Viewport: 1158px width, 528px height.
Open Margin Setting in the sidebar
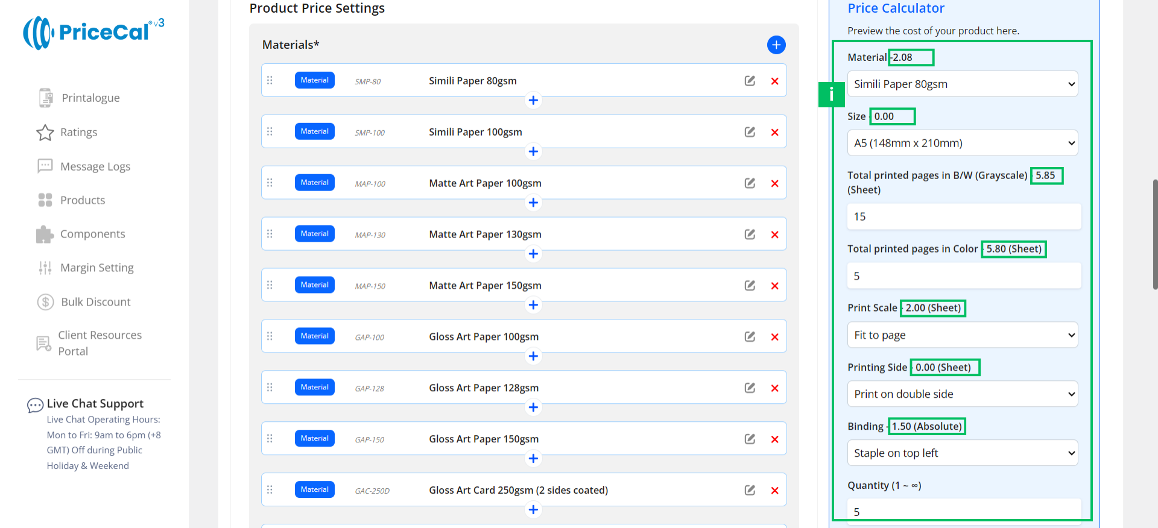(96, 268)
